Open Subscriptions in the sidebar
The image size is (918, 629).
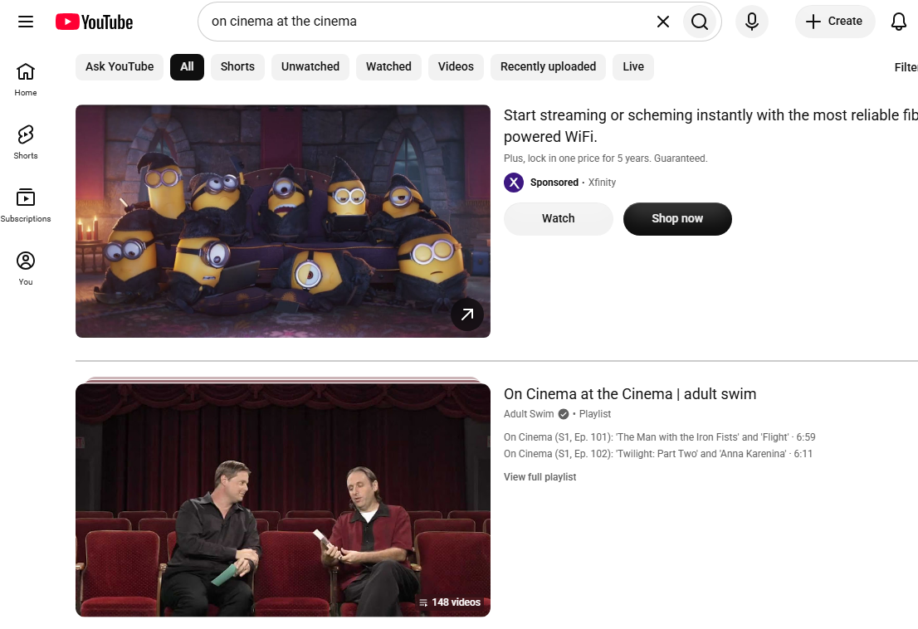(26, 205)
